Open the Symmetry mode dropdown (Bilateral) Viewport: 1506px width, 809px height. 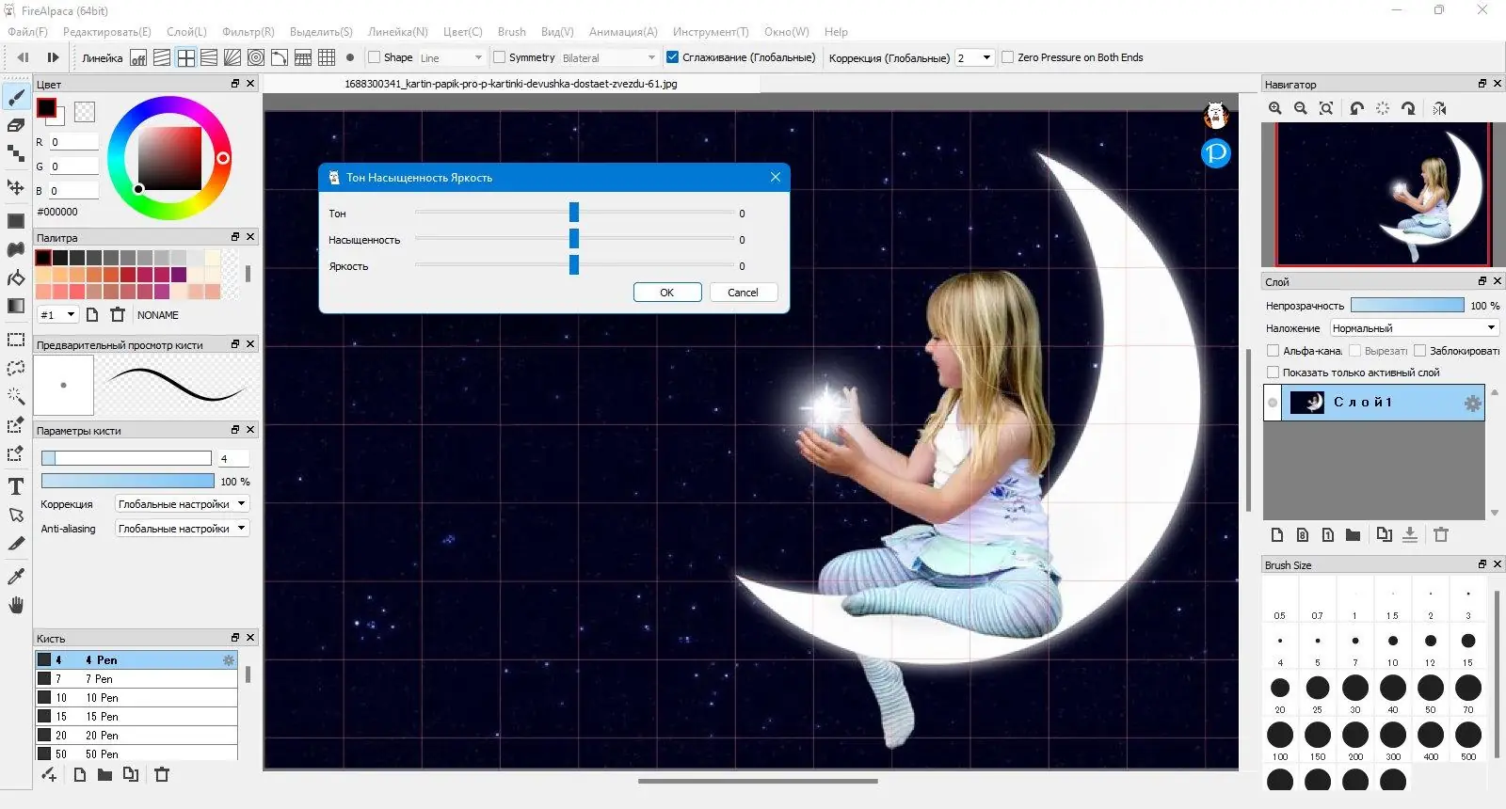click(609, 57)
